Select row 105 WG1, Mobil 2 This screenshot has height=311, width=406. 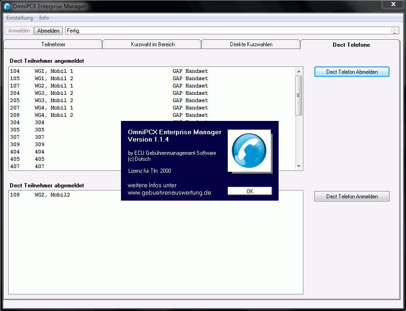(x=152, y=78)
